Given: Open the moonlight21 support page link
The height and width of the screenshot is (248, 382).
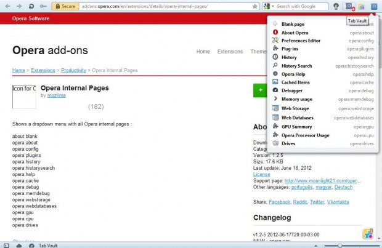Looking at the screenshot, I should [x=323, y=181].
